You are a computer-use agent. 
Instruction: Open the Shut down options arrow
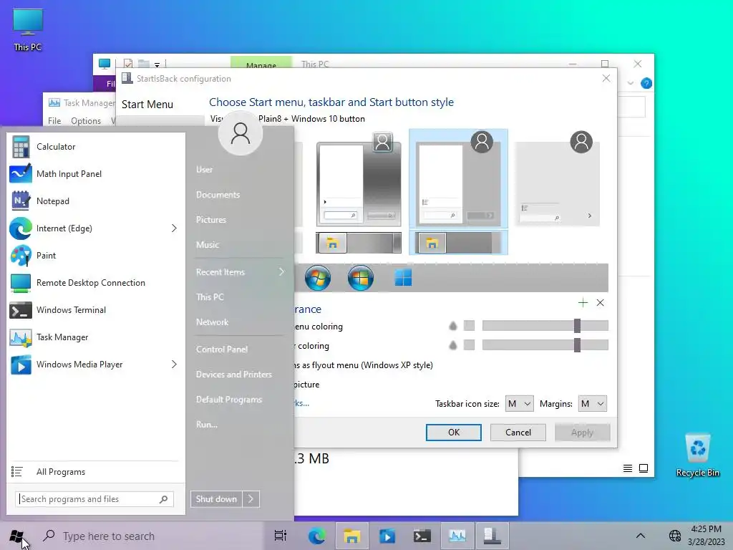point(251,499)
